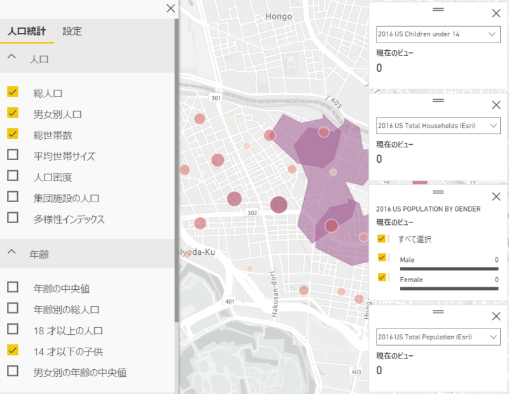
Task: Click the drag handle of Population by Gender card
Action: pos(438,193)
